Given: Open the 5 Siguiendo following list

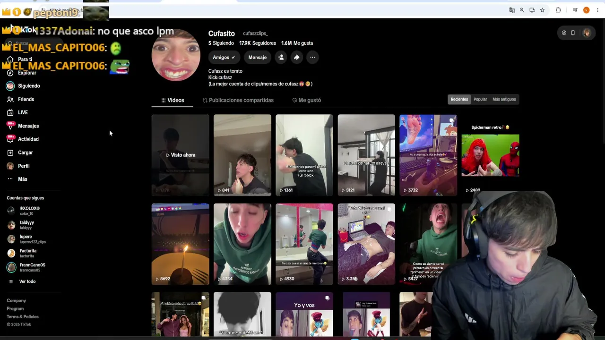Looking at the screenshot, I should coord(221,43).
